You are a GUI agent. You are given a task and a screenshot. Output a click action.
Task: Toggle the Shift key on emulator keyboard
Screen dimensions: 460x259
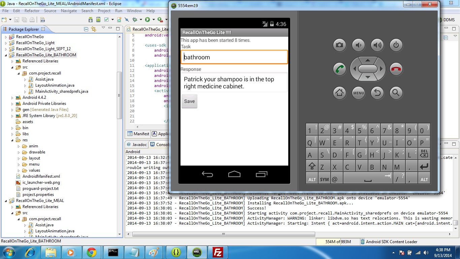312,166
